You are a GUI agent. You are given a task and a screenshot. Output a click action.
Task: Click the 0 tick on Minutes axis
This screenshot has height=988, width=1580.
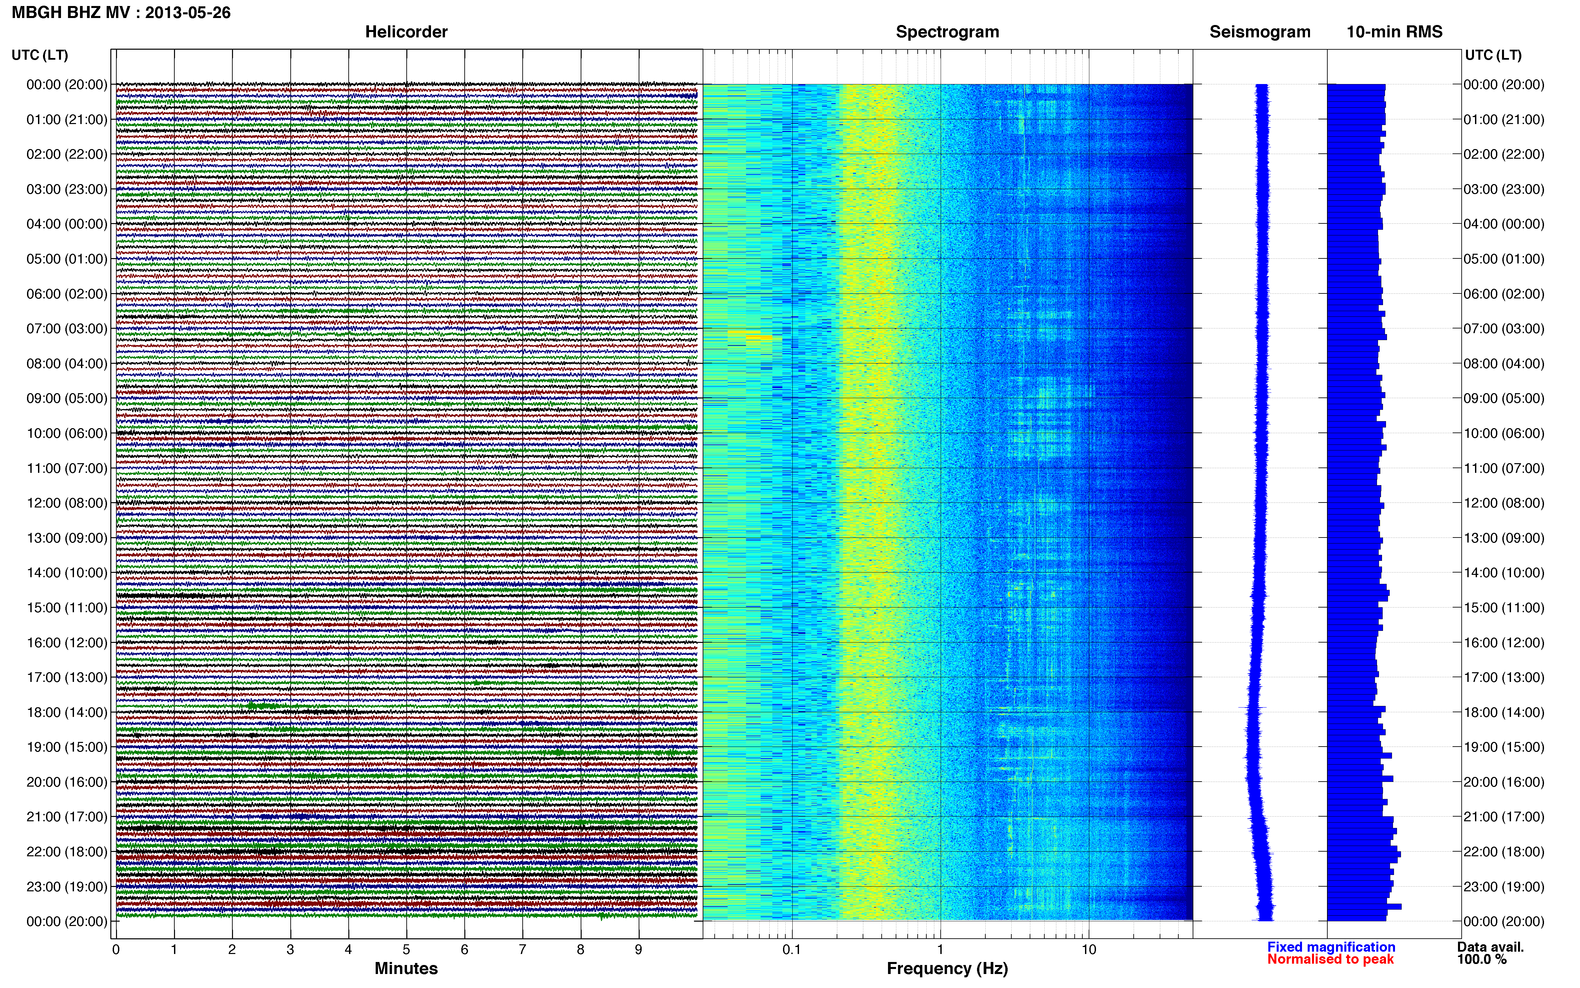pyautogui.click(x=116, y=950)
